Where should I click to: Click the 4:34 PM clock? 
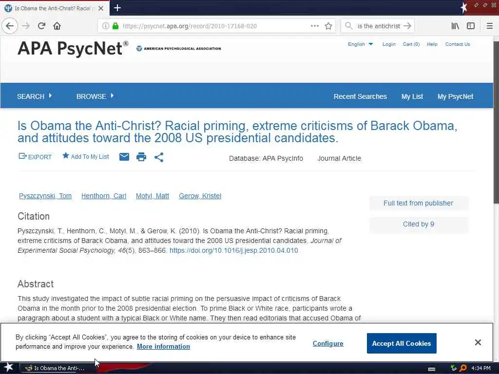(x=481, y=368)
